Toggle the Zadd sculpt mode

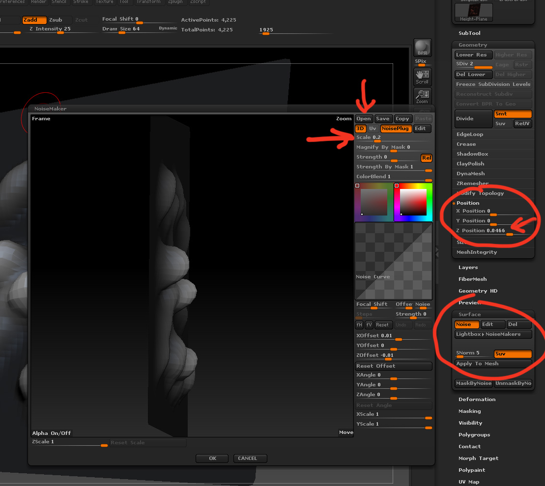[x=34, y=20]
